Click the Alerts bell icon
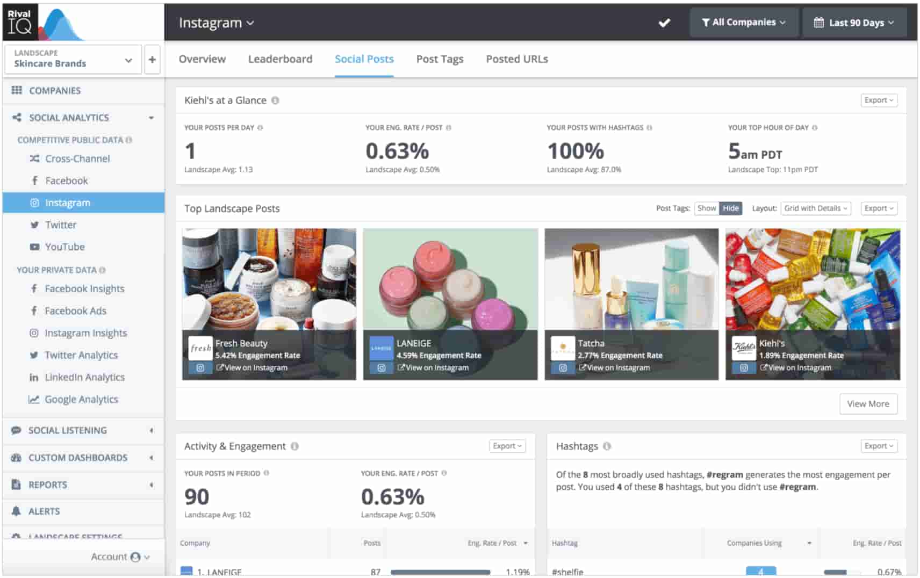The height and width of the screenshot is (578, 920). tap(16, 511)
